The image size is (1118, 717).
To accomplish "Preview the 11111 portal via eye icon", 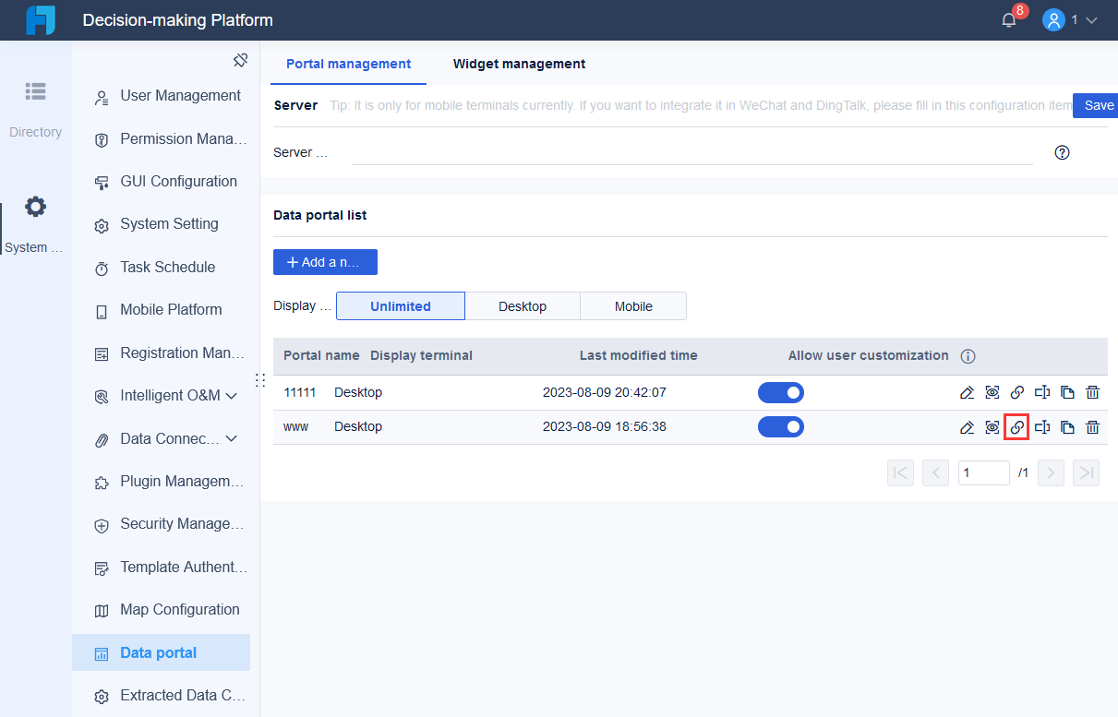I will click(x=992, y=393).
